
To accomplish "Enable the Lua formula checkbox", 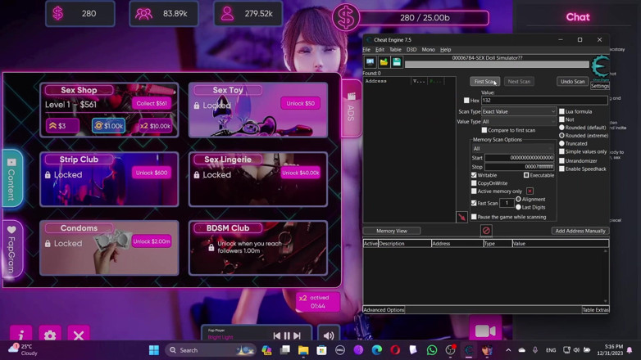I will 561,111.
